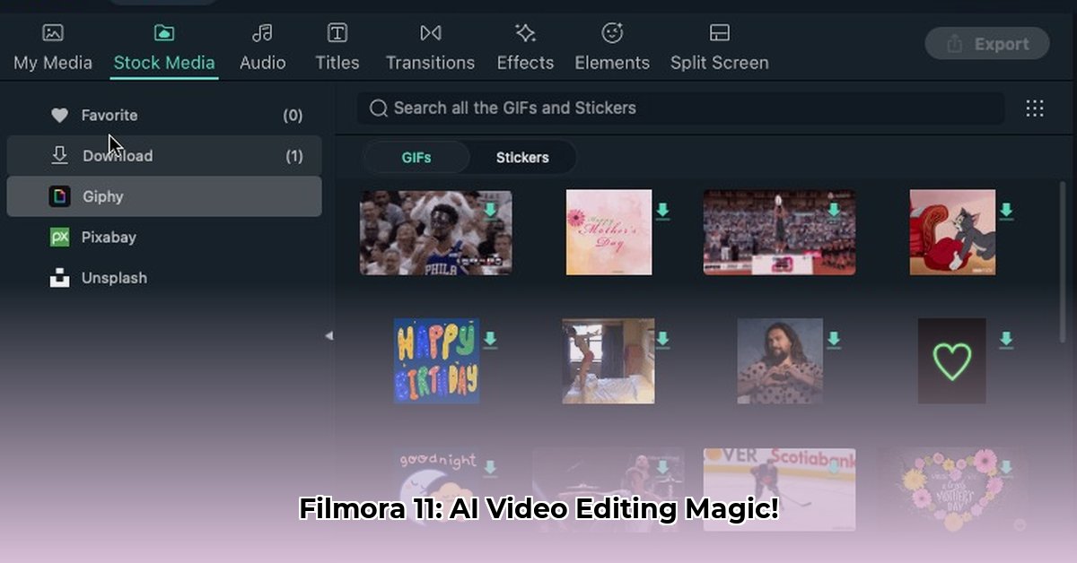This screenshot has width=1077, height=563.
Task: Choose the Unsplash stock source
Action: pyautogui.click(x=113, y=278)
